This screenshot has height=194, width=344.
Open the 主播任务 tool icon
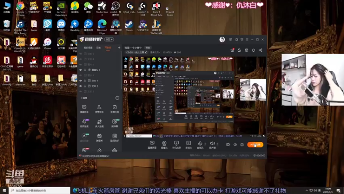point(114,109)
